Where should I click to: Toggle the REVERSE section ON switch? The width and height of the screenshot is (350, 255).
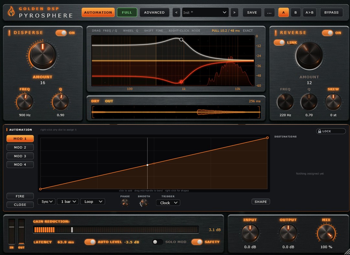click(x=327, y=33)
